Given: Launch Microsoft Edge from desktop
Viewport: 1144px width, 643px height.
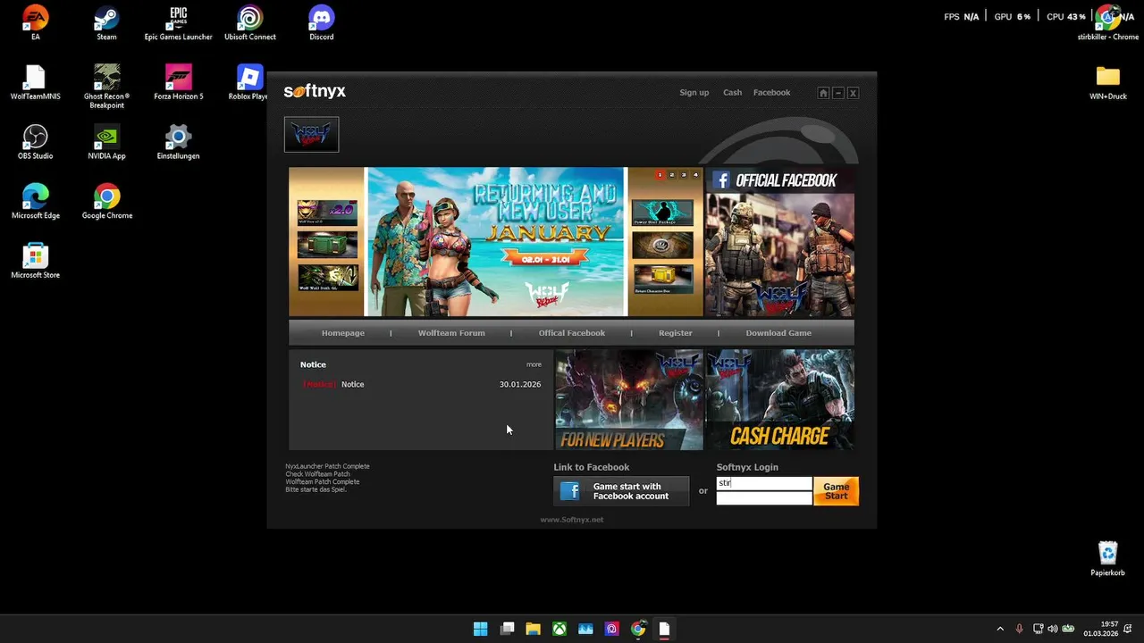Looking at the screenshot, I should (x=36, y=203).
